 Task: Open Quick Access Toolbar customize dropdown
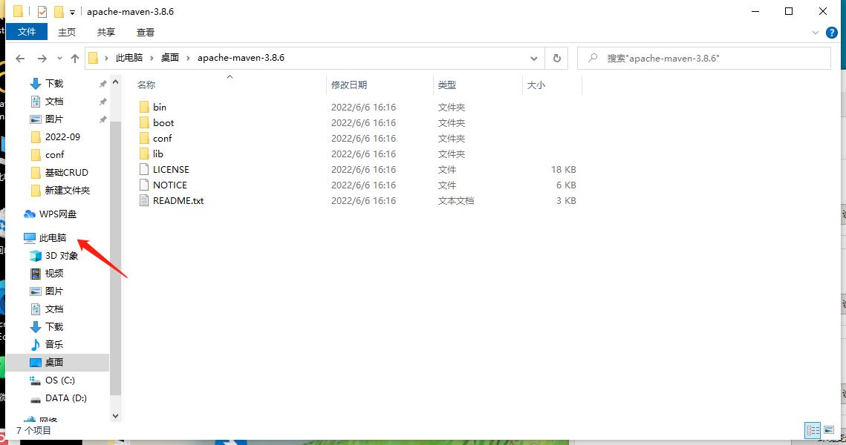[72, 12]
